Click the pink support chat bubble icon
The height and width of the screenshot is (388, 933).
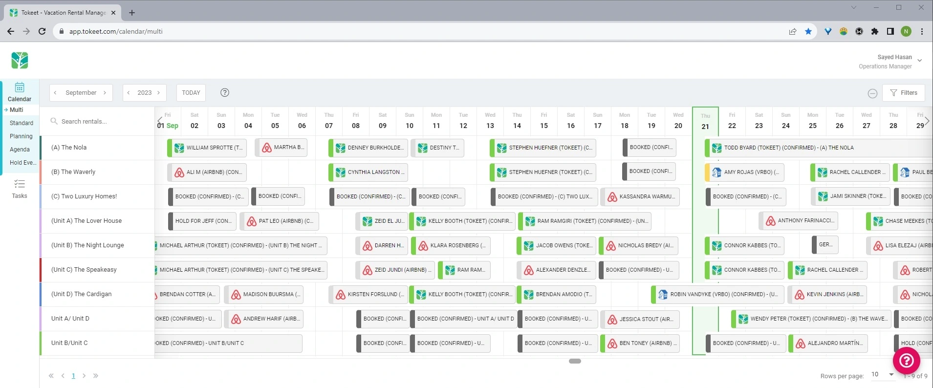pyautogui.click(x=907, y=361)
